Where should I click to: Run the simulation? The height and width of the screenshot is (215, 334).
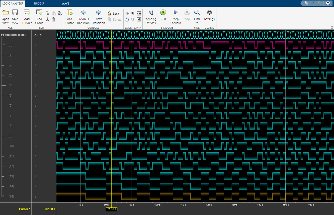tap(163, 16)
